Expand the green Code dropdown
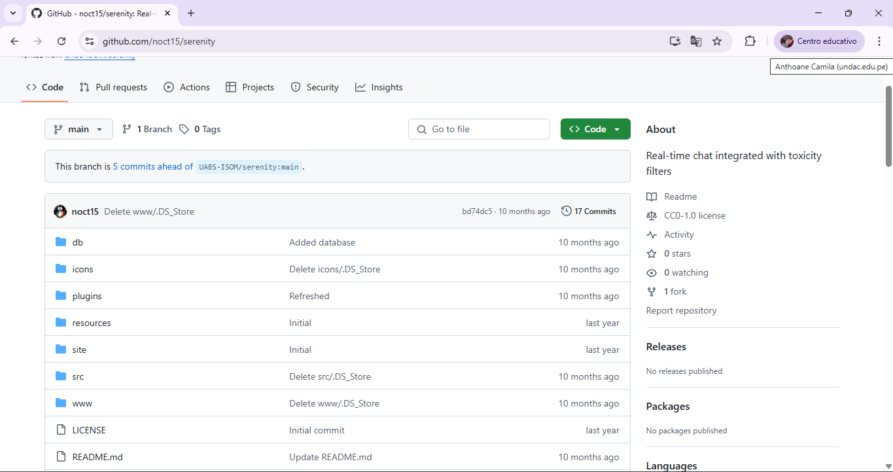 pyautogui.click(x=595, y=129)
